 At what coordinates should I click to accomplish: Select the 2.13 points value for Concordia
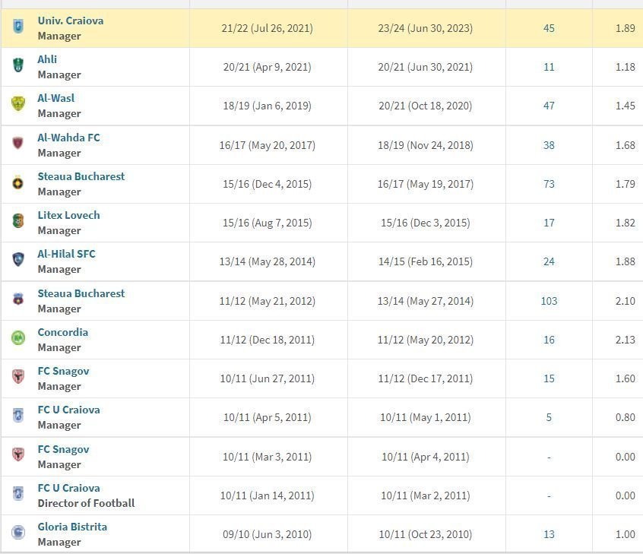[625, 340]
